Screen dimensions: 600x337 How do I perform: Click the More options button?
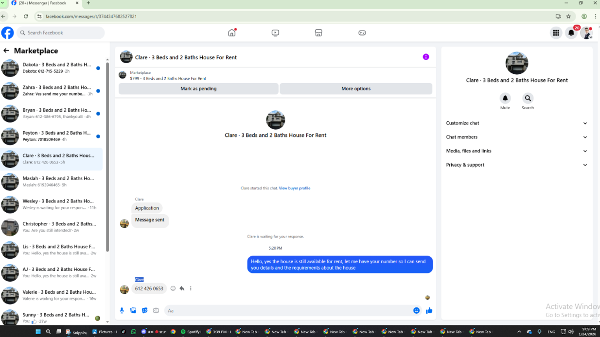[x=356, y=89]
